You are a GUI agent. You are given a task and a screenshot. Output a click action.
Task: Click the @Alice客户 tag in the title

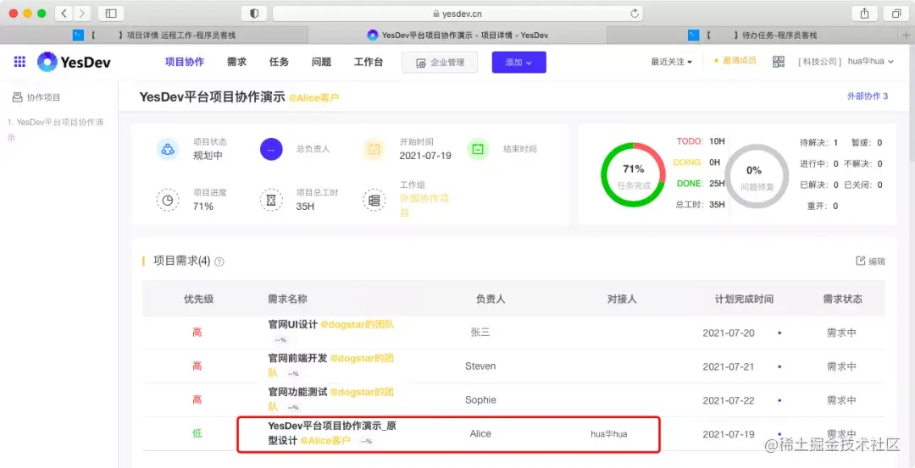[314, 97]
